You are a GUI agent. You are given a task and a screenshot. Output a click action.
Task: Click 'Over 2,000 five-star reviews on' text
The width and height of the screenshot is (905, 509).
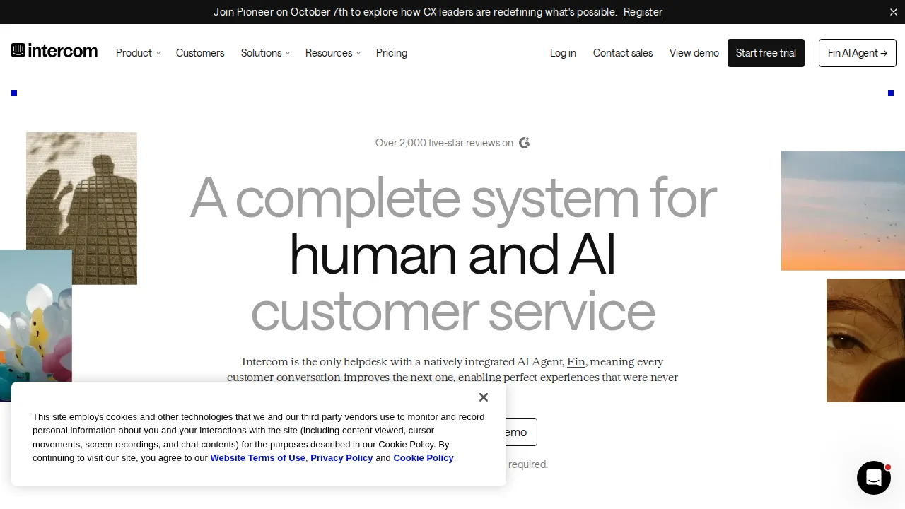tap(444, 143)
